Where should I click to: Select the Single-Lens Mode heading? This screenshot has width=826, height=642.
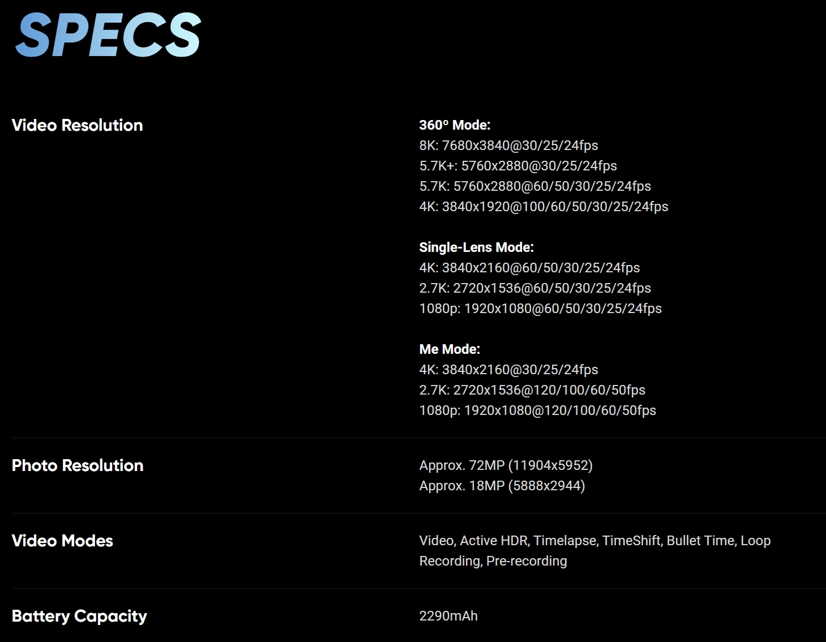tap(477, 247)
